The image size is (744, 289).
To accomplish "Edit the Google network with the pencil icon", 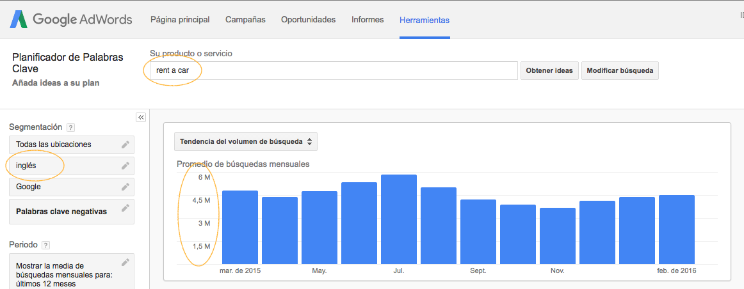I will coord(125,187).
